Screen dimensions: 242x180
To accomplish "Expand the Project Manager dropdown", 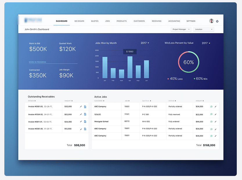I will (x=181, y=29).
